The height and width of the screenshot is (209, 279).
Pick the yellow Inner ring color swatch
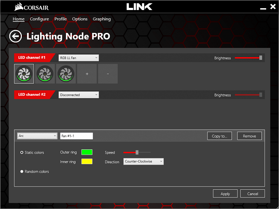tap(87, 161)
